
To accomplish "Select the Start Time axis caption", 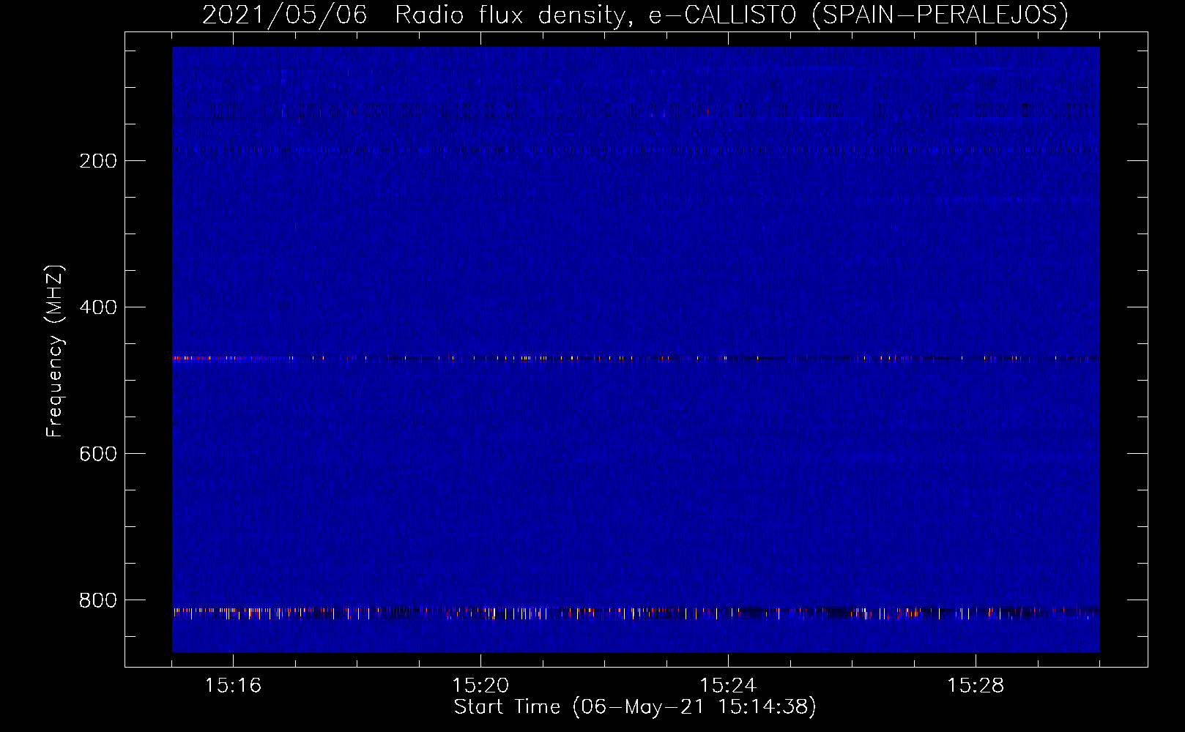I will tap(635, 707).
